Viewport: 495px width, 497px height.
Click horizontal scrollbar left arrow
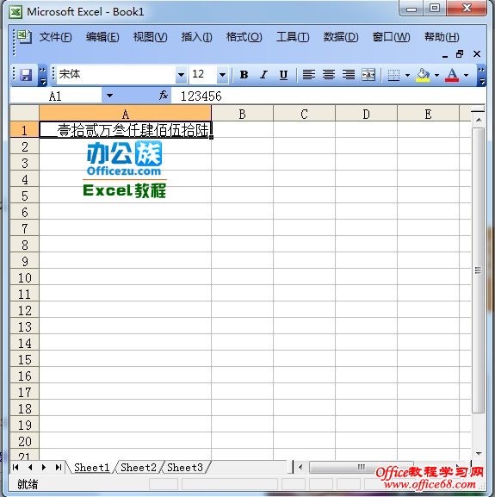(300, 467)
